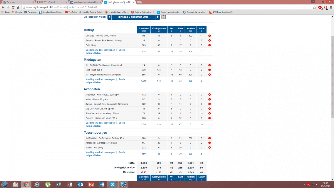
Task: Remove the Xxl Nutrition Perfect Whey entry
Action: pos(209,138)
